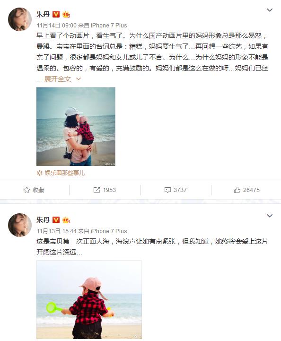
Task: Open the second post's chevron options menu
Action: click(x=270, y=216)
